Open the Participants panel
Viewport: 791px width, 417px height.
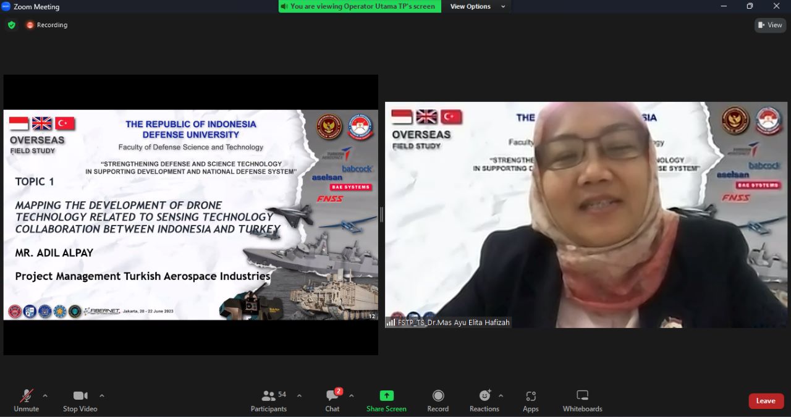tap(269, 400)
